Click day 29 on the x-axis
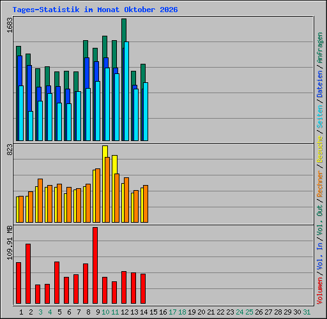The image size is (327, 319). [x=288, y=312]
